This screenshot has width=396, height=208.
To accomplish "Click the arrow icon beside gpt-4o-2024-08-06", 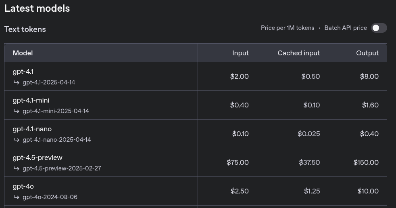I will pos(17,197).
